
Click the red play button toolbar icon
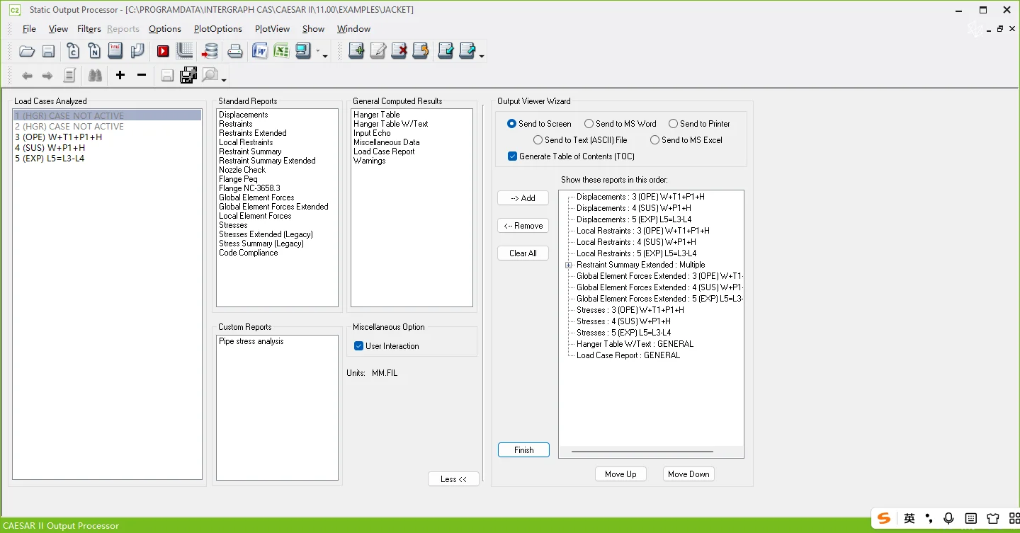point(163,51)
